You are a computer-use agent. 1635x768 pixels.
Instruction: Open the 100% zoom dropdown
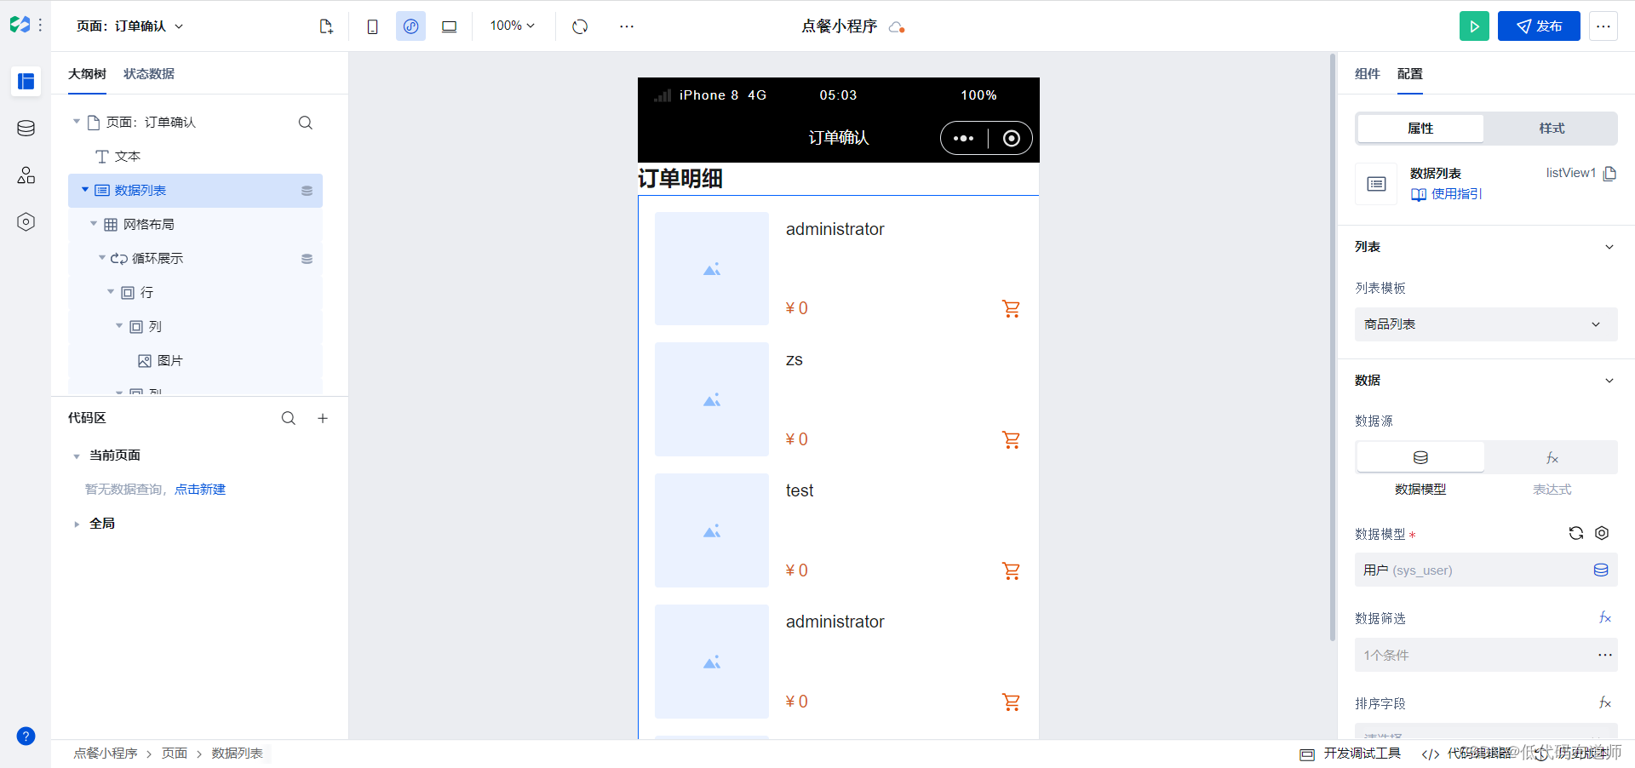[512, 26]
